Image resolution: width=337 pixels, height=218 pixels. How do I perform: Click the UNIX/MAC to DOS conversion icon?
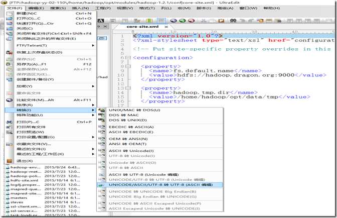pyautogui.click(x=101, y=110)
